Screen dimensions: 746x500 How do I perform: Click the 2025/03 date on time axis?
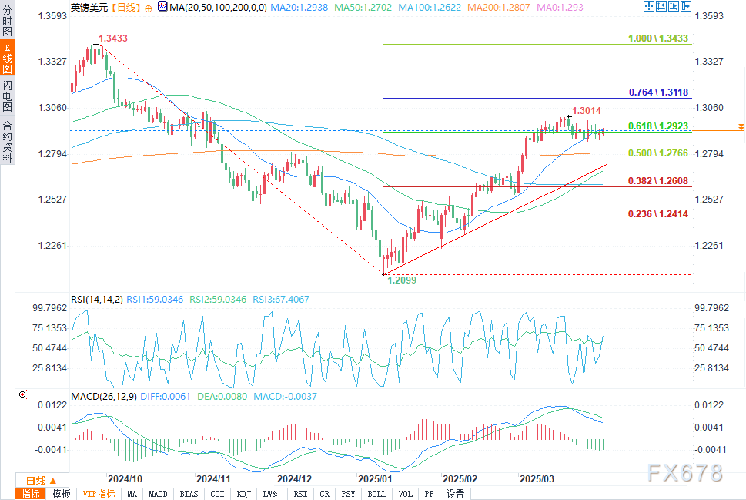(537, 479)
